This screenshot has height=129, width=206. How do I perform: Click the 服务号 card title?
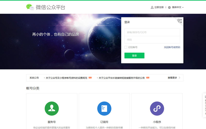point(52,122)
